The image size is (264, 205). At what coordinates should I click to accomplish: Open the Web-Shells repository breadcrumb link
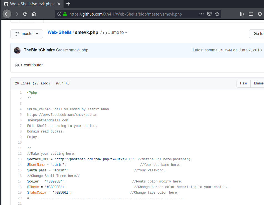point(59,32)
